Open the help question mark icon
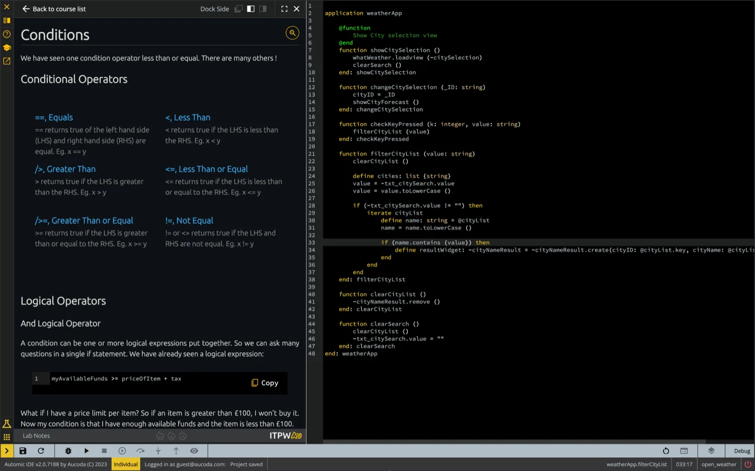Viewport: 755px width, 471px height. [7, 34]
